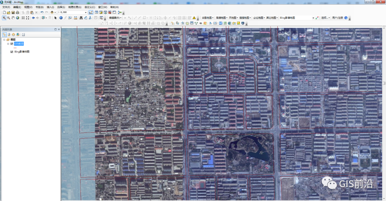Screen dimensions: 386x201
Task: Open an existing map file
Action: [9, 12]
